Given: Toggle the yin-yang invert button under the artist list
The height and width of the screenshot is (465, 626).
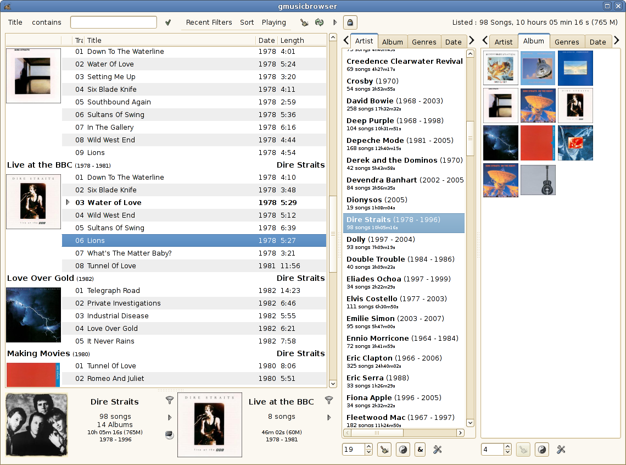Looking at the screenshot, I should [x=403, y=450].
